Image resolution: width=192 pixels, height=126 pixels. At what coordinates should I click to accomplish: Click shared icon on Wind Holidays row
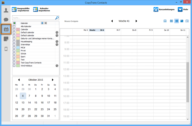[57, 66]
